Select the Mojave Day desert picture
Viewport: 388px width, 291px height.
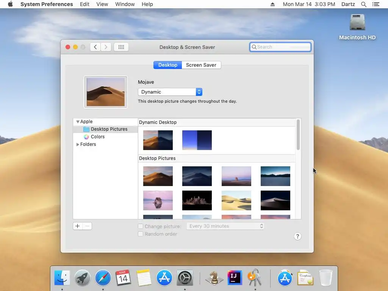tap(158, 176)
